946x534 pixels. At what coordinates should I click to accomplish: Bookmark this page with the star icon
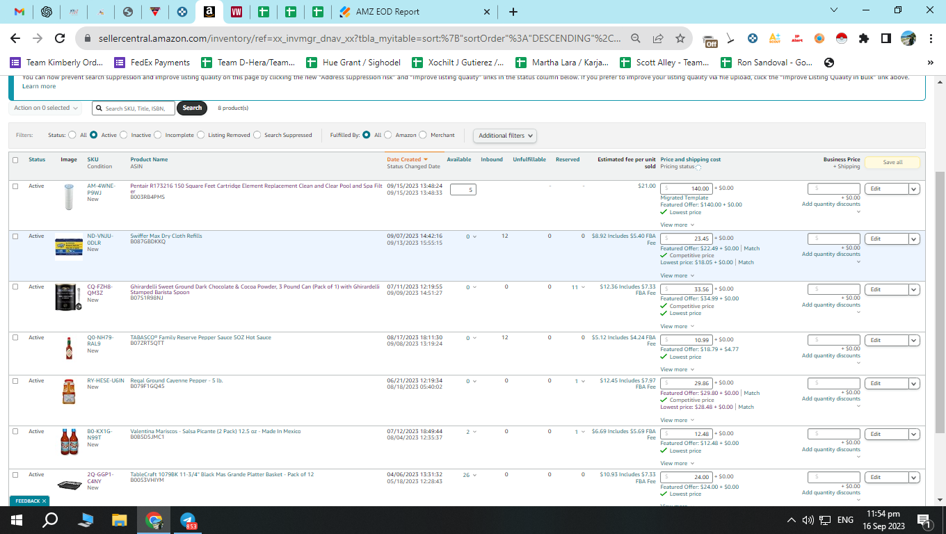point(680,38)
